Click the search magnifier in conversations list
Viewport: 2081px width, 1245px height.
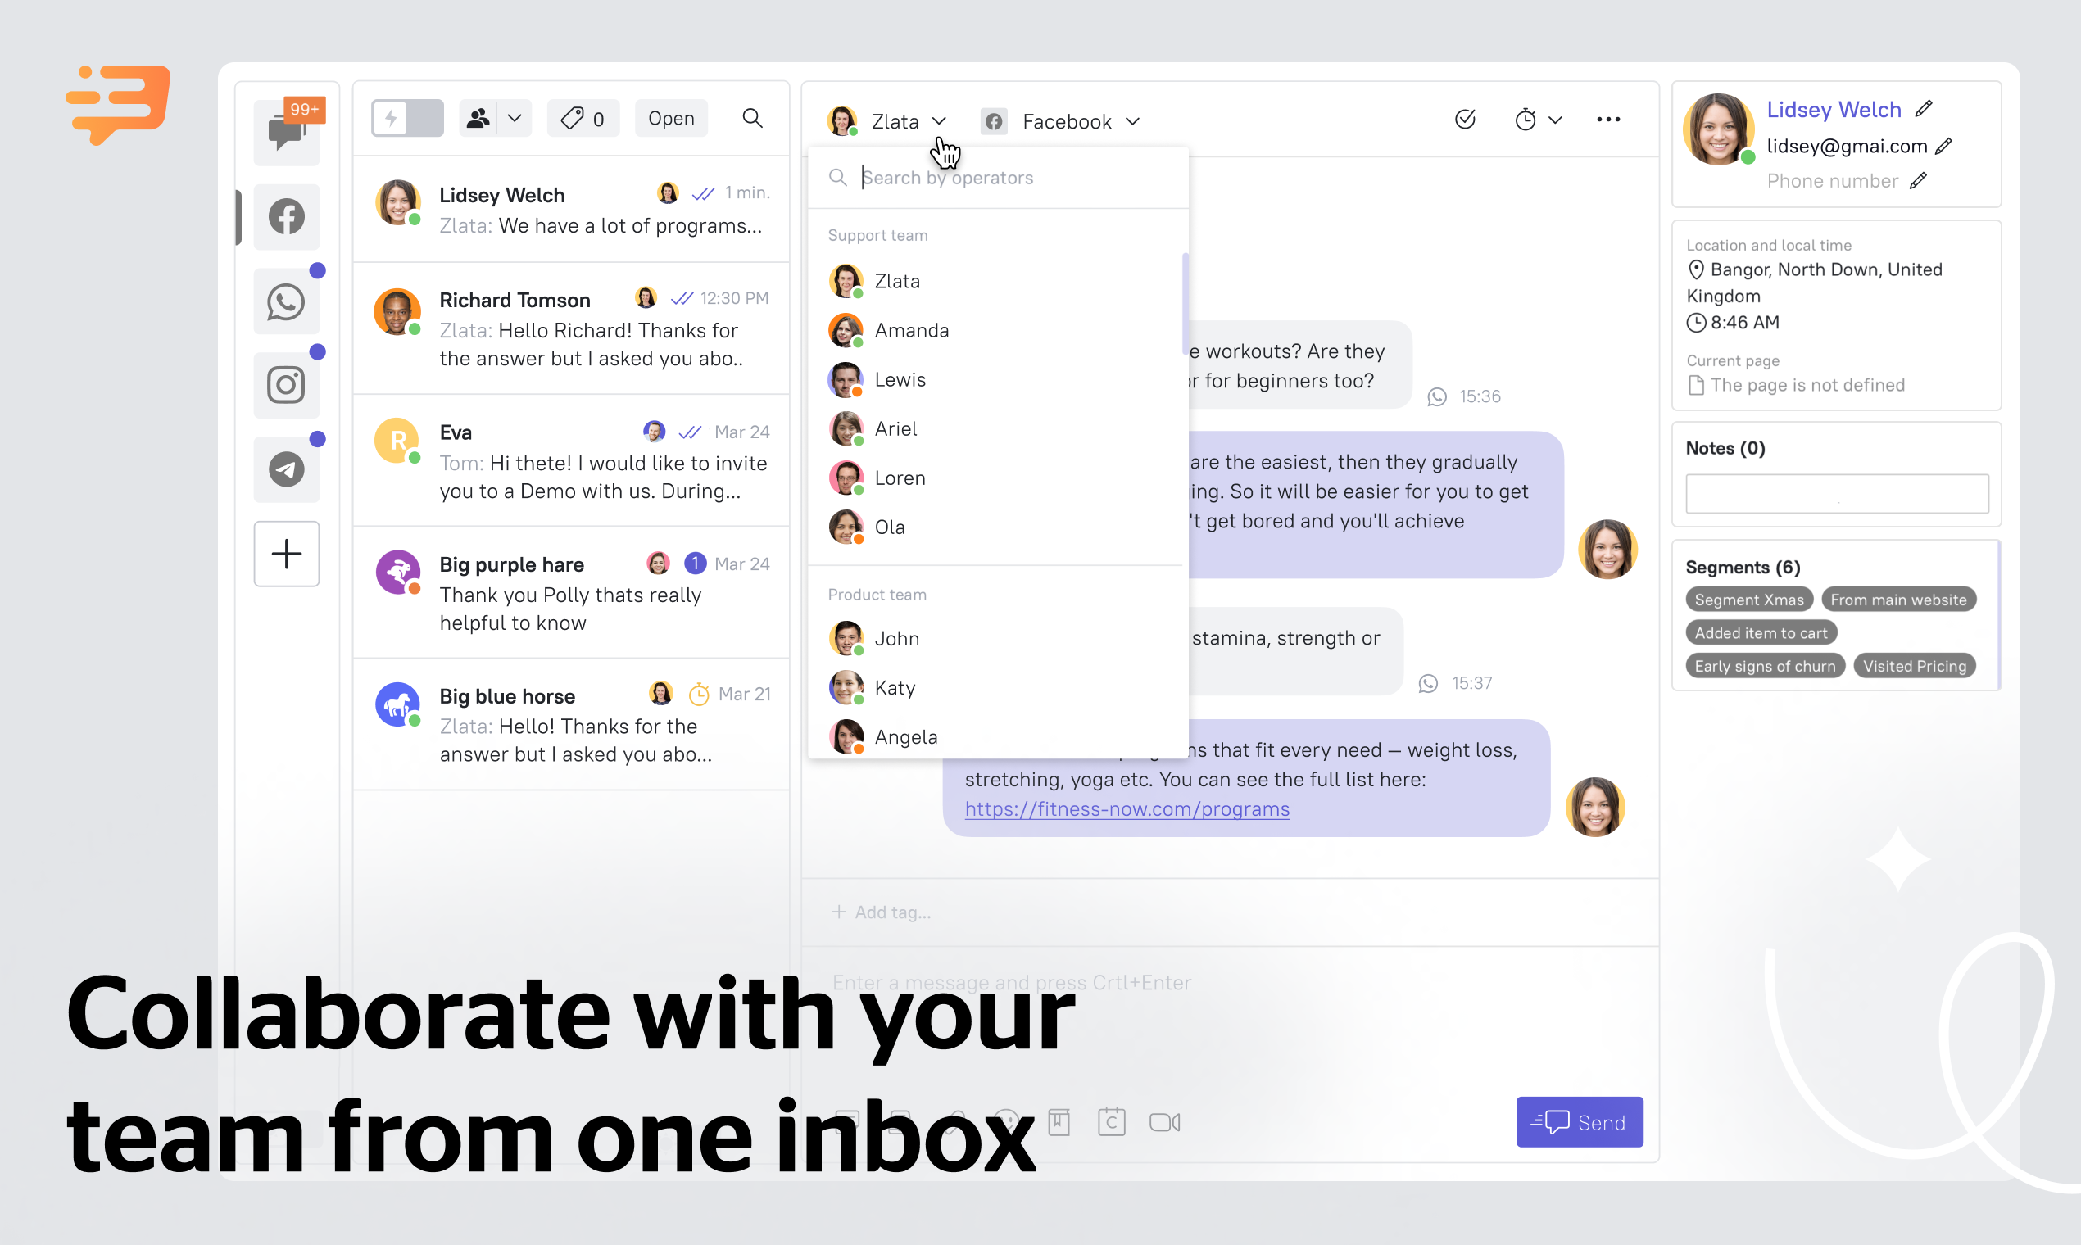(x=753, y=118)
